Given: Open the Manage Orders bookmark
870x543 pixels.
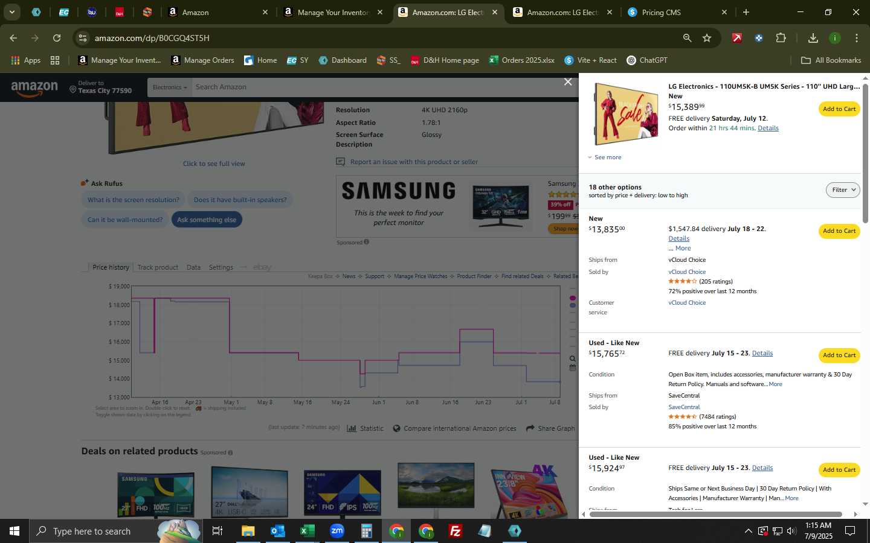Looking at the screenshot, I should point(202,60).
